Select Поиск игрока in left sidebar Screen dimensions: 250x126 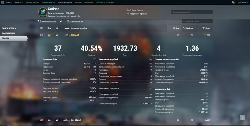(9, 28)
